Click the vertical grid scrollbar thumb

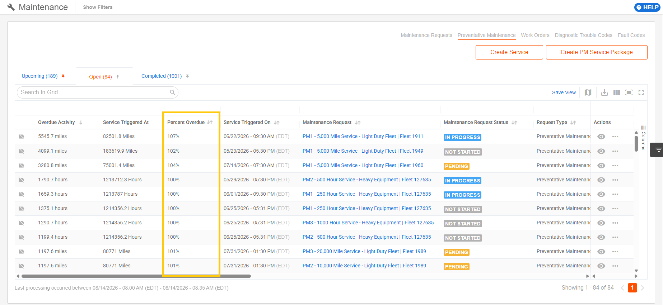point(636,143)
